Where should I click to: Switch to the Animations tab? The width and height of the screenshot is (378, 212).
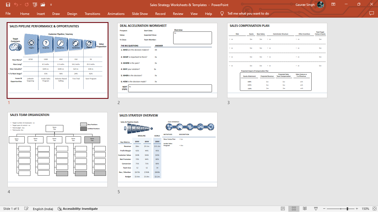tap(116, 14)
